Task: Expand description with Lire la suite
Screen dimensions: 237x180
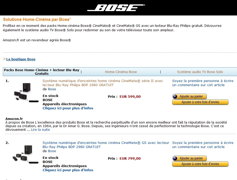Action: pos(40,129)
